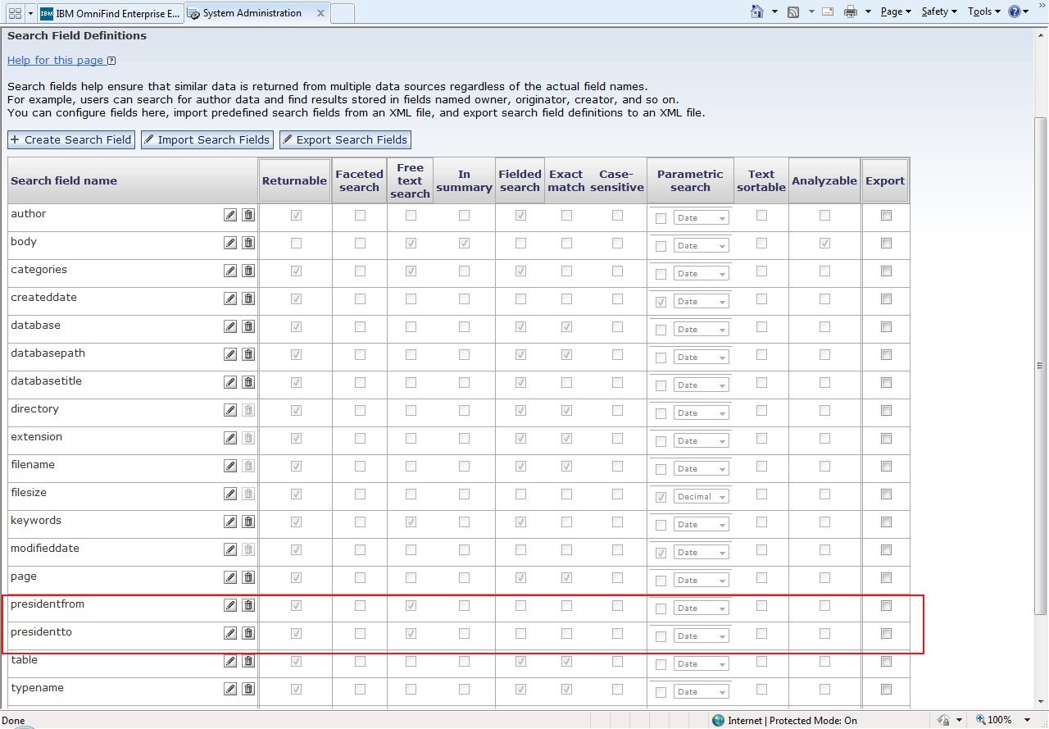
Task: Enable Export checkbox for the table field
Action: pos(885,661)
